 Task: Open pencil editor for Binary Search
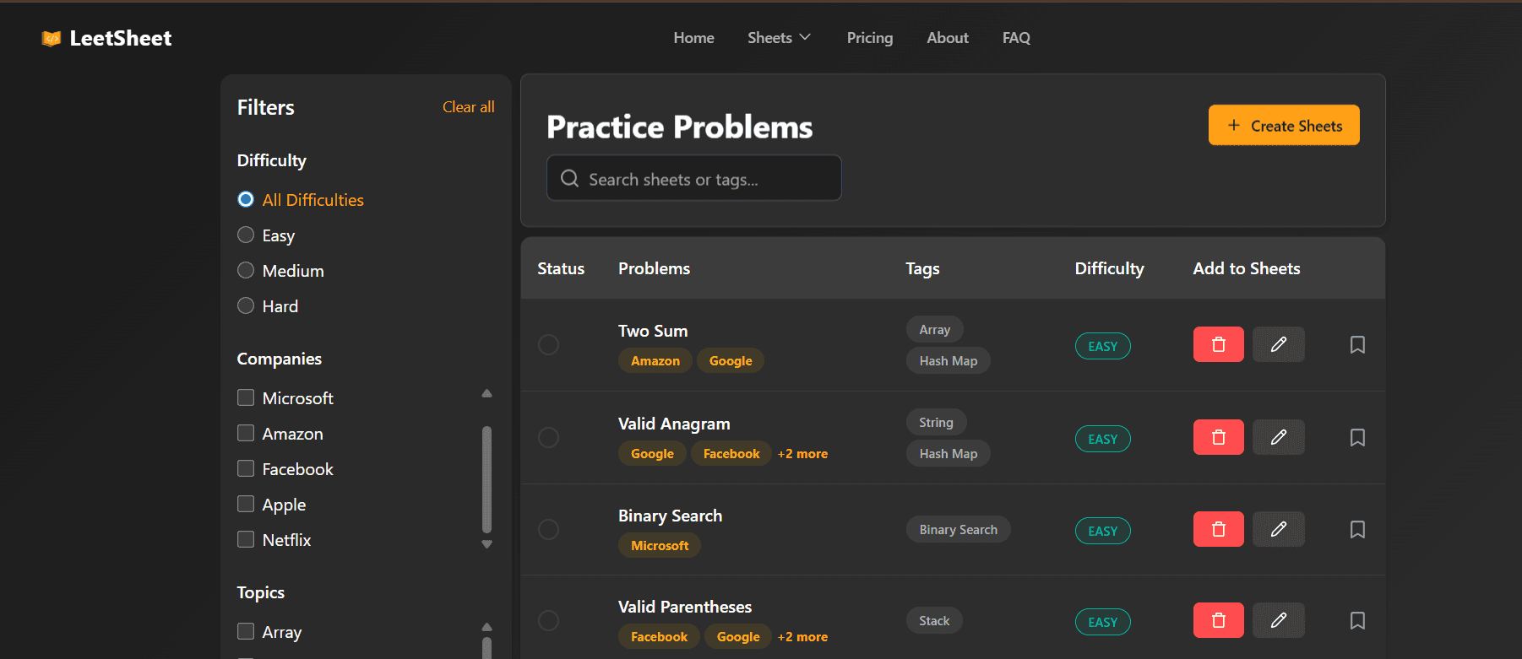1278,529
